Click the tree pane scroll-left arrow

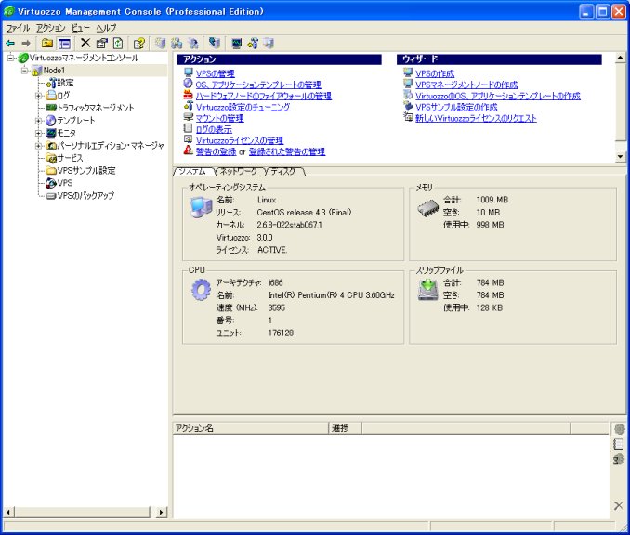click(x=8, y=512)
